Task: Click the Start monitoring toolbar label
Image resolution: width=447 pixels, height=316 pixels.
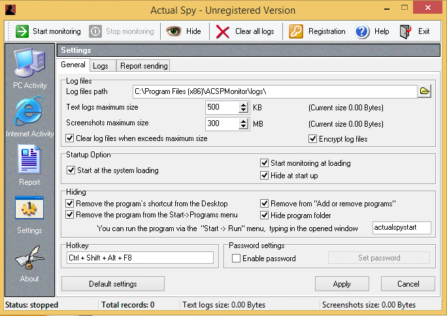Action: coord(57,31)
